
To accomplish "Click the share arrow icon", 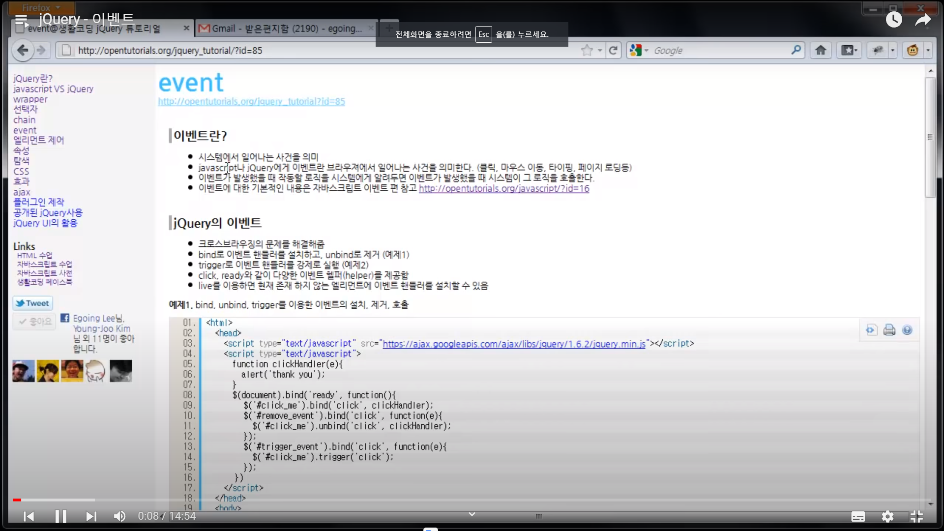I will (923, 20).
